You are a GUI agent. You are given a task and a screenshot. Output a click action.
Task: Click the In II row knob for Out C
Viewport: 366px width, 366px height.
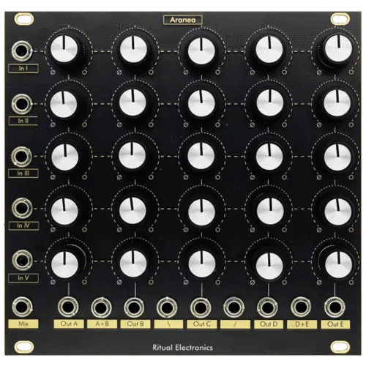pyautogui.click(x=201, y=103)
